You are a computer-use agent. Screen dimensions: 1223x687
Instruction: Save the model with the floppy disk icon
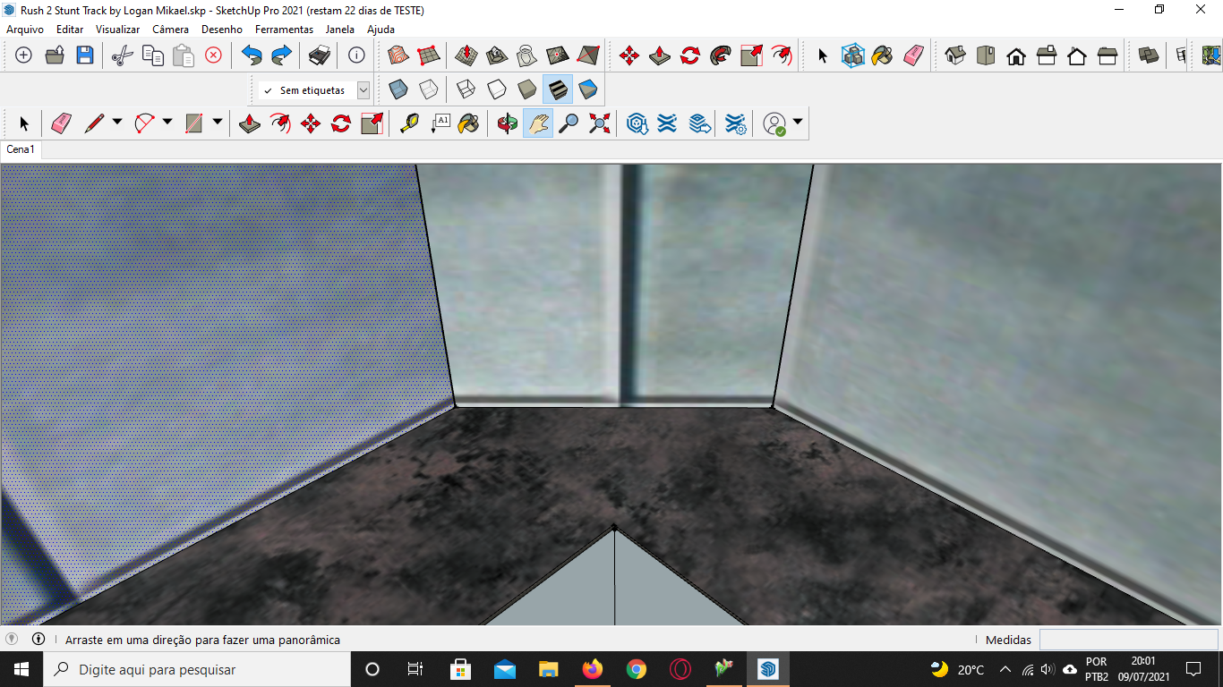[85, 55]
